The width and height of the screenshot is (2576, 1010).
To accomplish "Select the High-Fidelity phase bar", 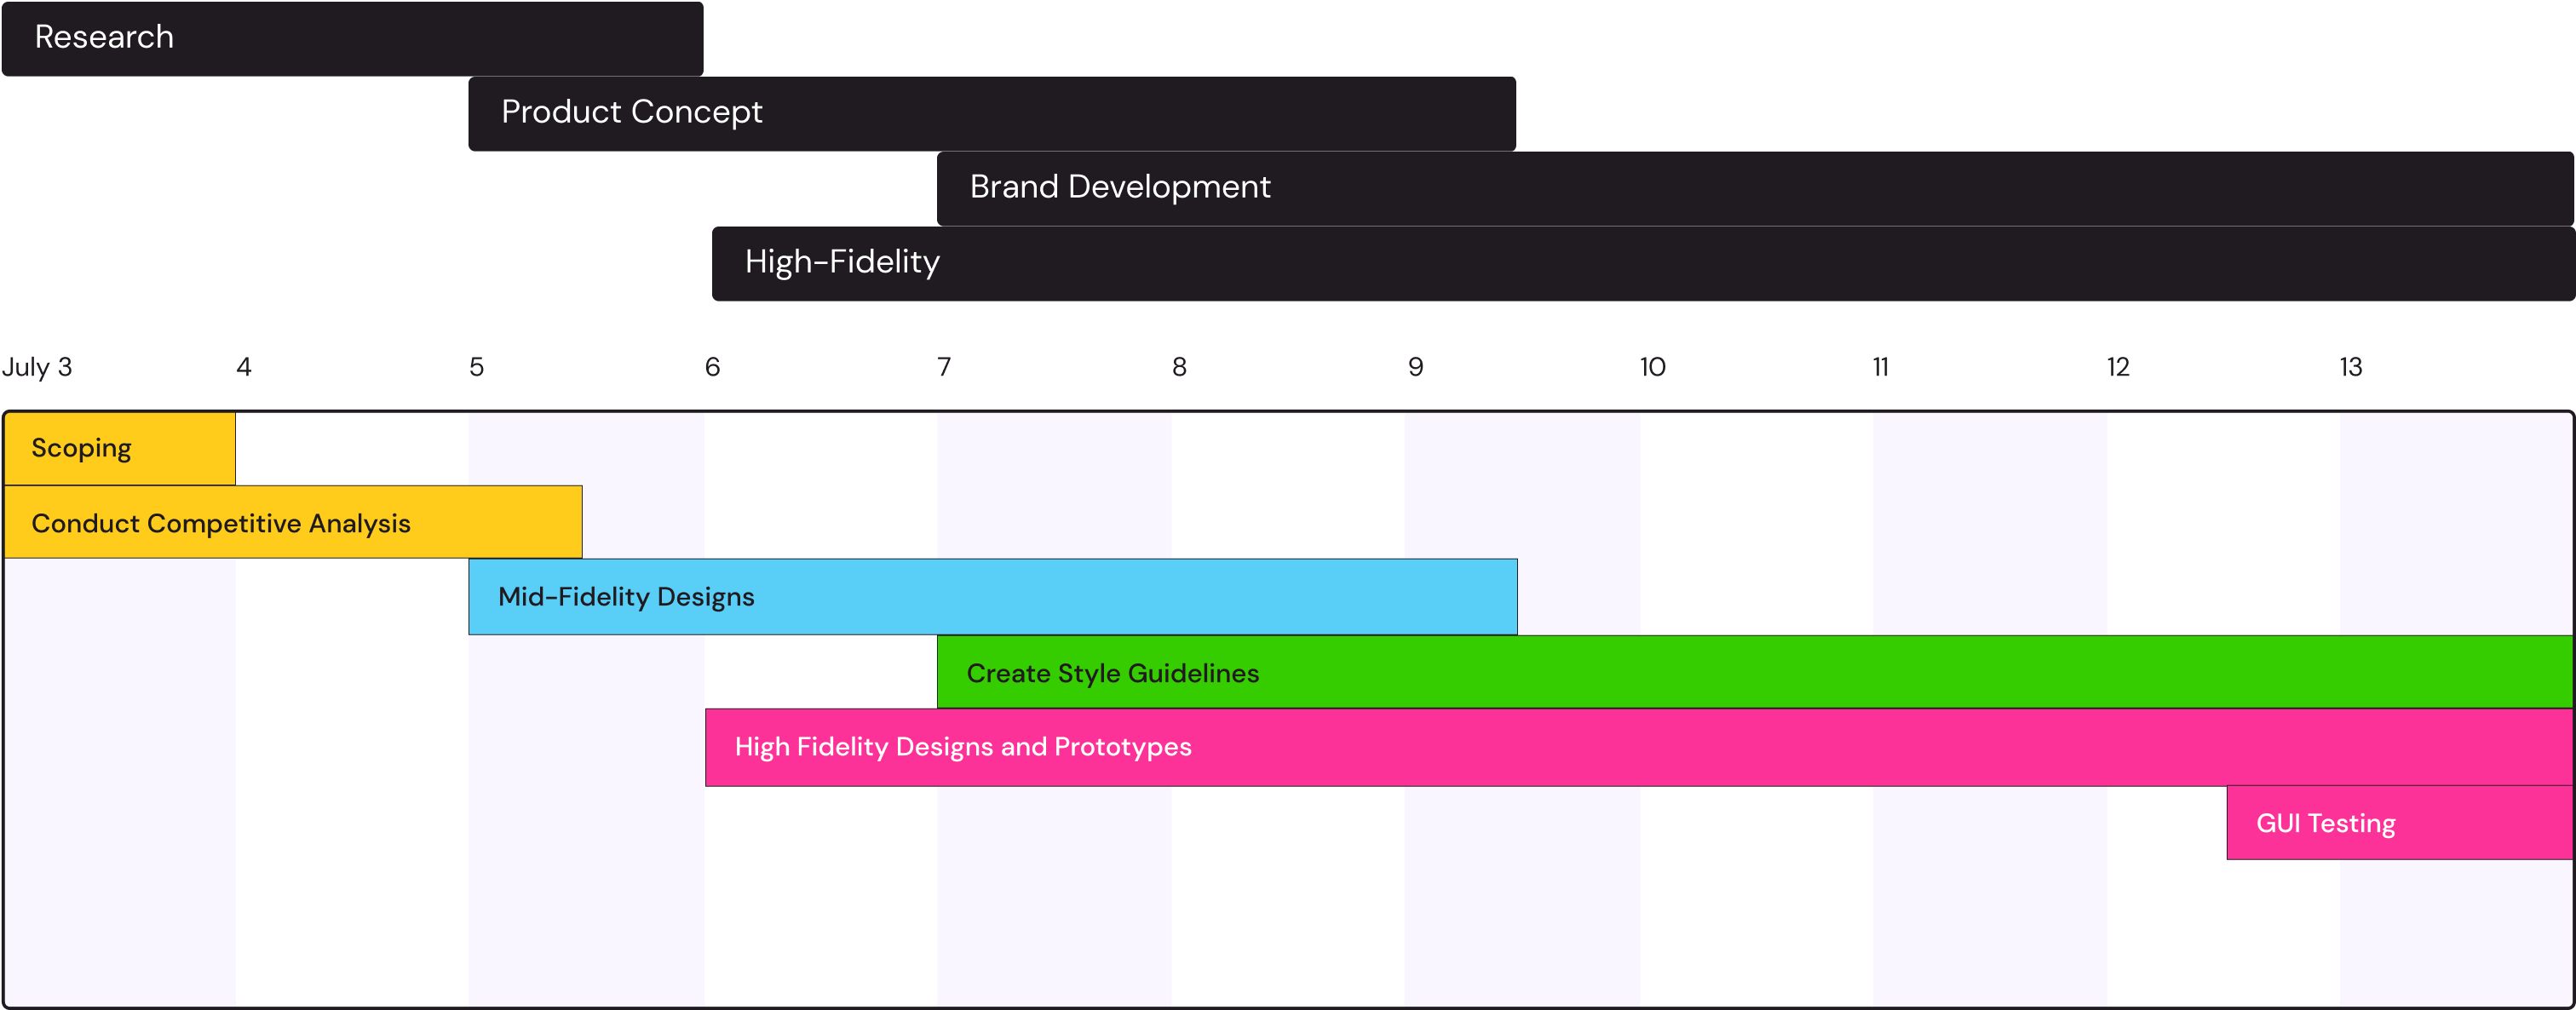I will [1642, 263].
